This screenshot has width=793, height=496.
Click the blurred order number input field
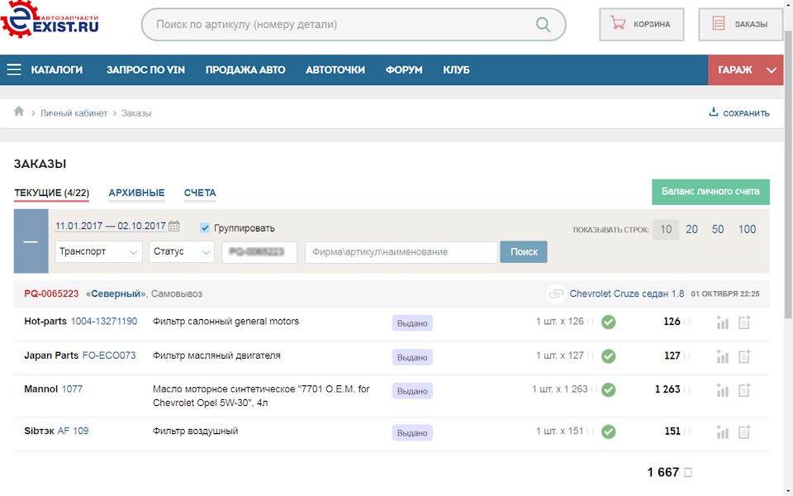coord(259,251)
